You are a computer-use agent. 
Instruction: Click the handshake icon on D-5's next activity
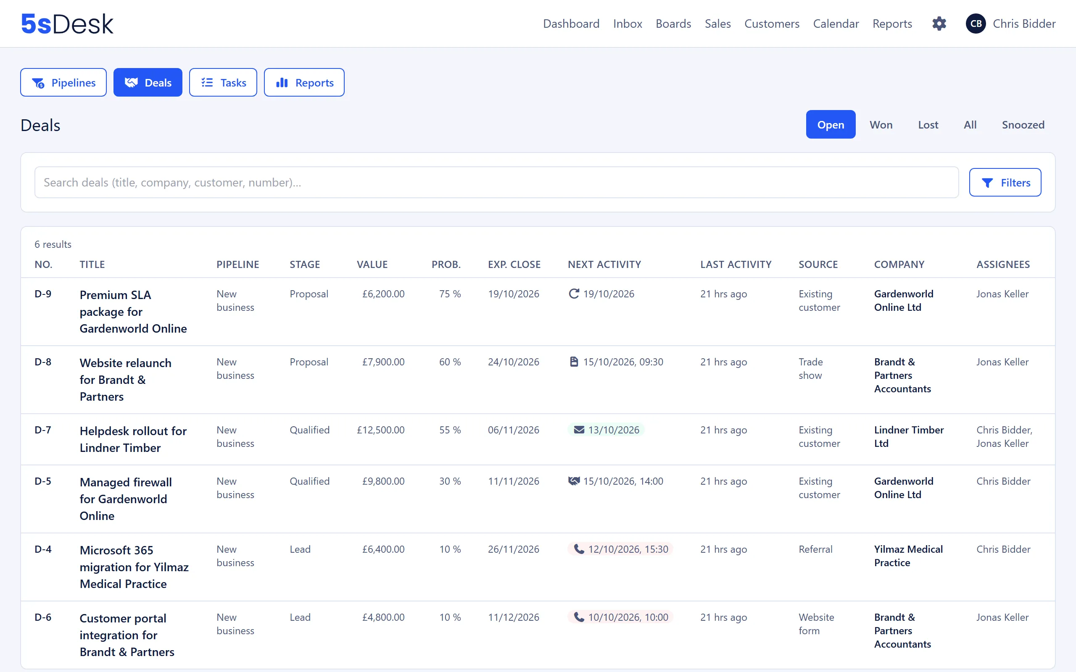(574, 481)
